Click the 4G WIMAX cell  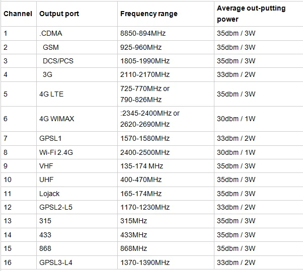56,119
